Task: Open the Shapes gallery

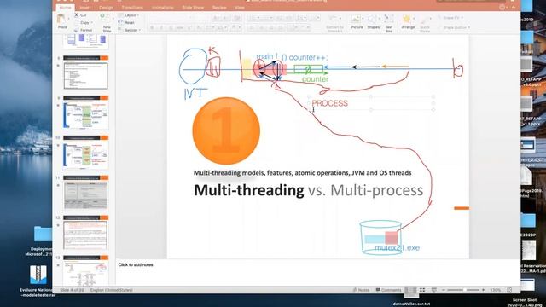Action: click(373, 22)
